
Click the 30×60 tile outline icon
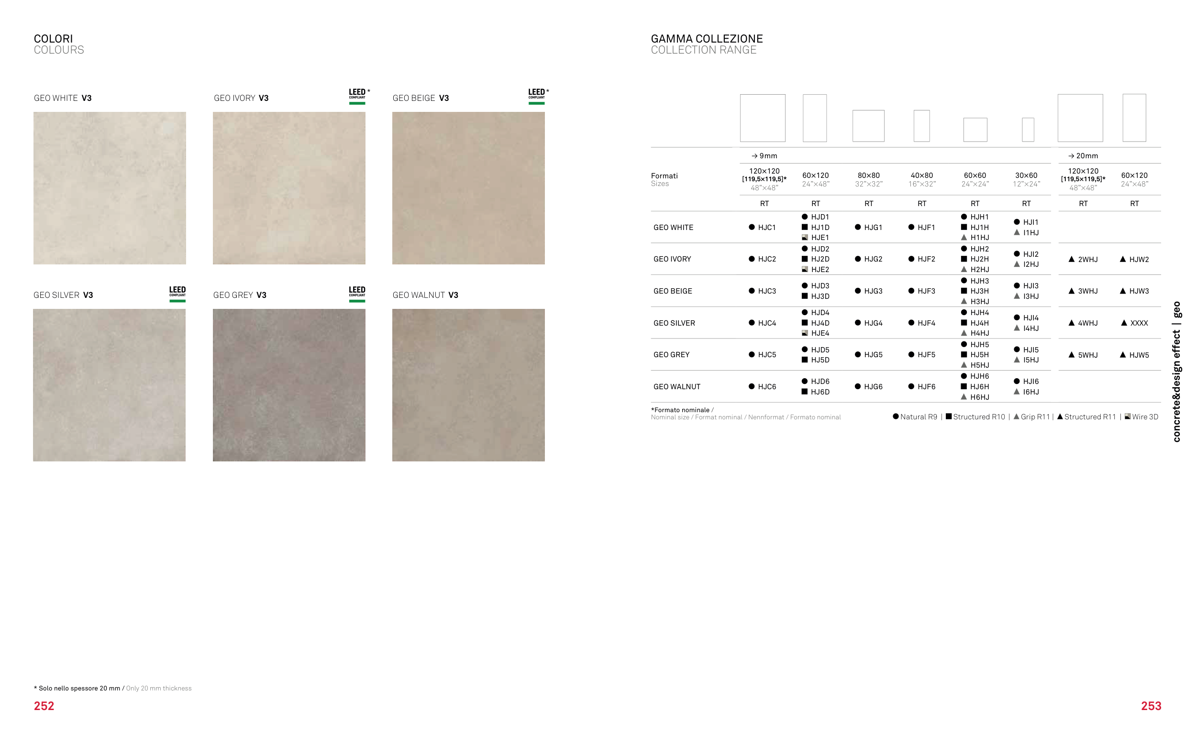[x=1028, y=130]
